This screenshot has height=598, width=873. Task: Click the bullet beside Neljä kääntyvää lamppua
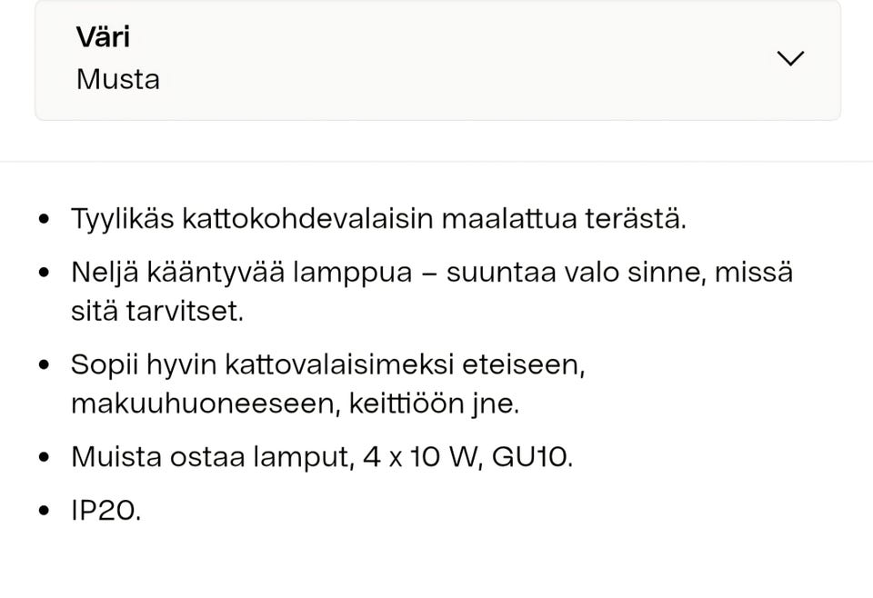(45, 272)
